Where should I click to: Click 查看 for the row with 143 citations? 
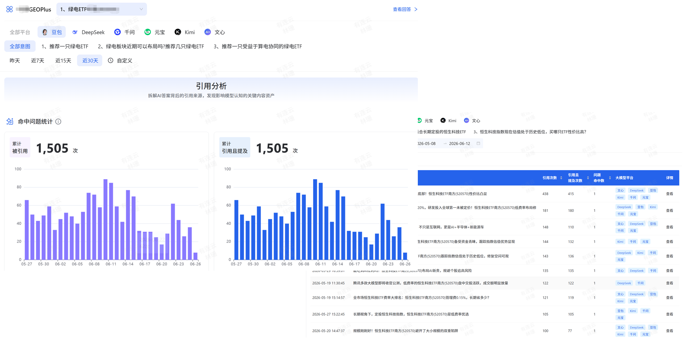click(x=670, y=256)
